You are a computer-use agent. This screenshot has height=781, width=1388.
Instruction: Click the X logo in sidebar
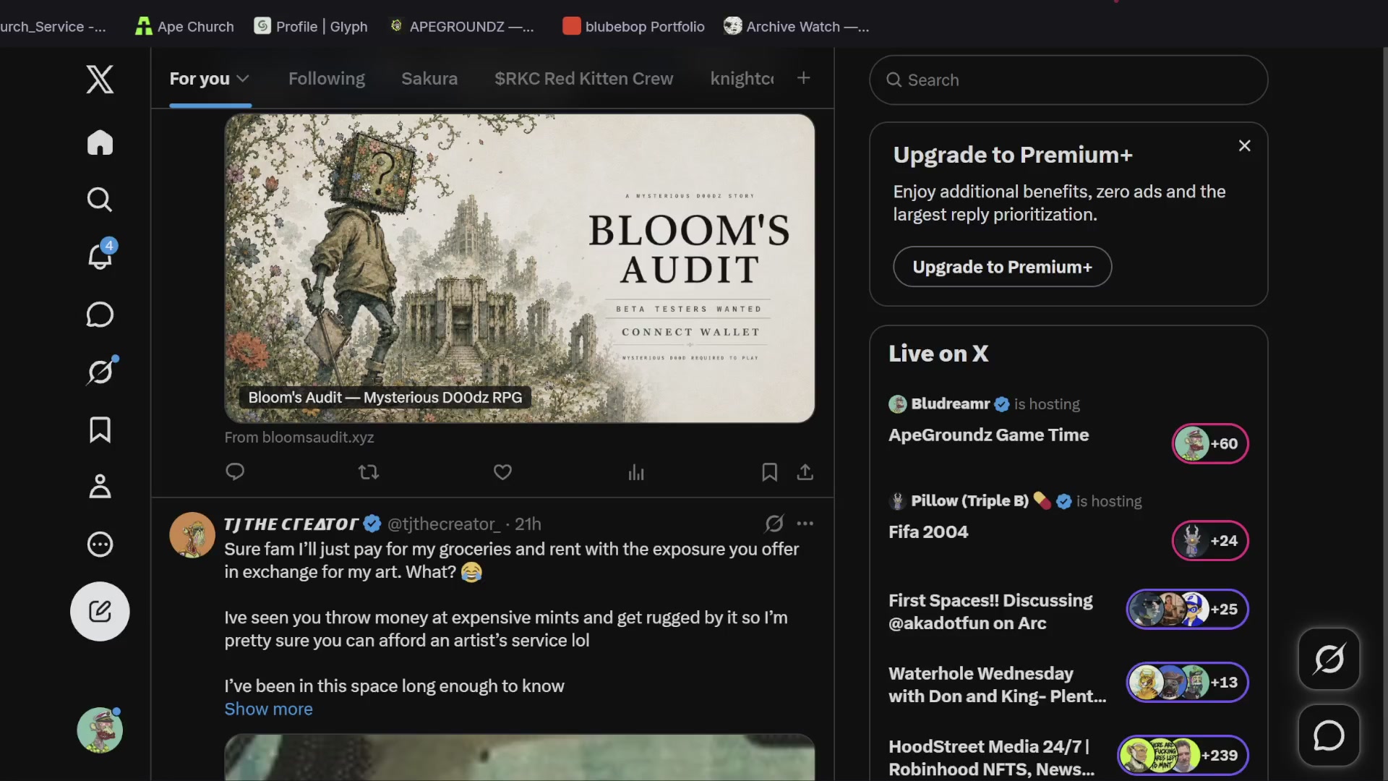100,79
